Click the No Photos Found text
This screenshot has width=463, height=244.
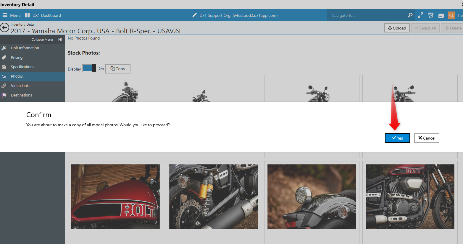(x=84, y=38)
